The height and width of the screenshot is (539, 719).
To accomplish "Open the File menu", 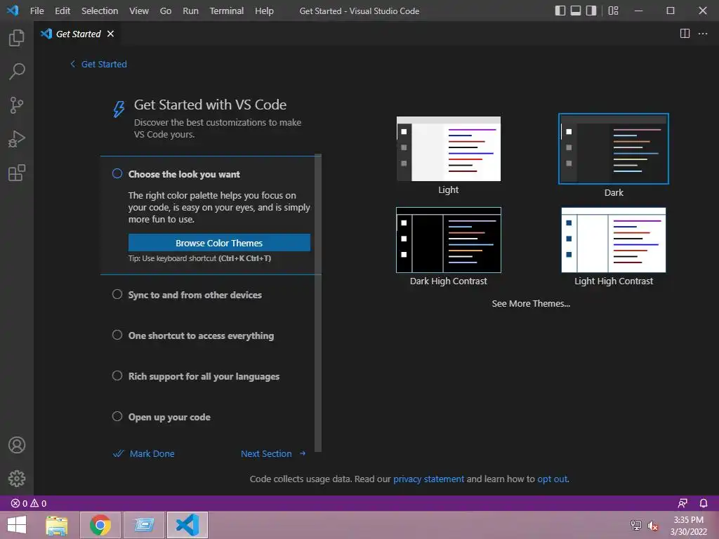I will pyautogui.click(x=37, y=11).
